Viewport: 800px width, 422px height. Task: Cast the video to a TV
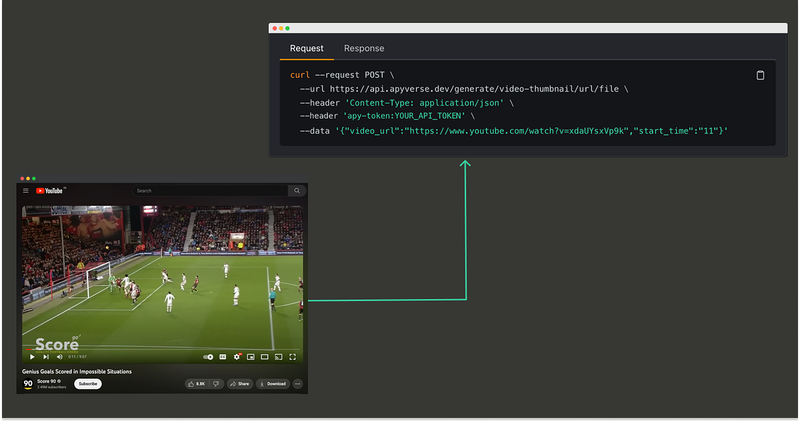(279, 357)
